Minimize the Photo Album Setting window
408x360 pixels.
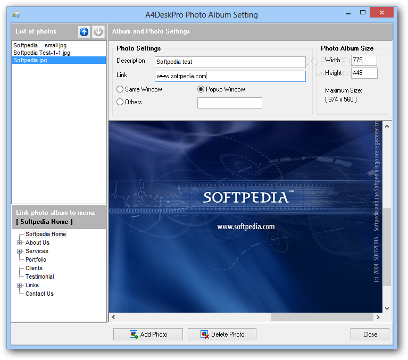[x=348, y=13]
